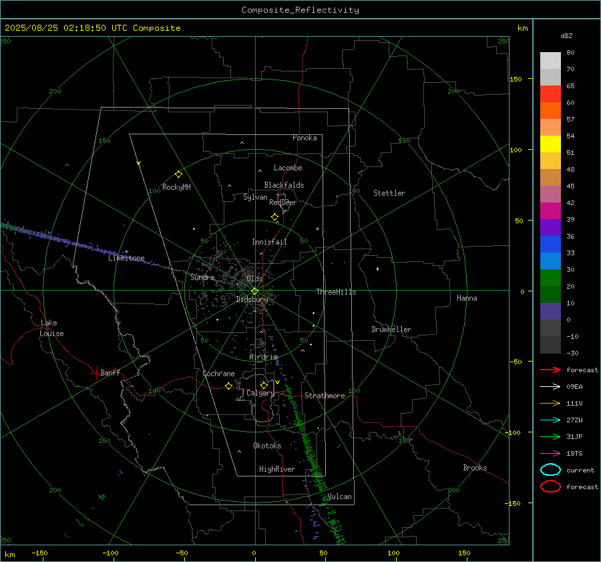Viewport: 601px width, 562px height.
Task: Click the Blackfalds label on the map
Action: click(284, 185)
